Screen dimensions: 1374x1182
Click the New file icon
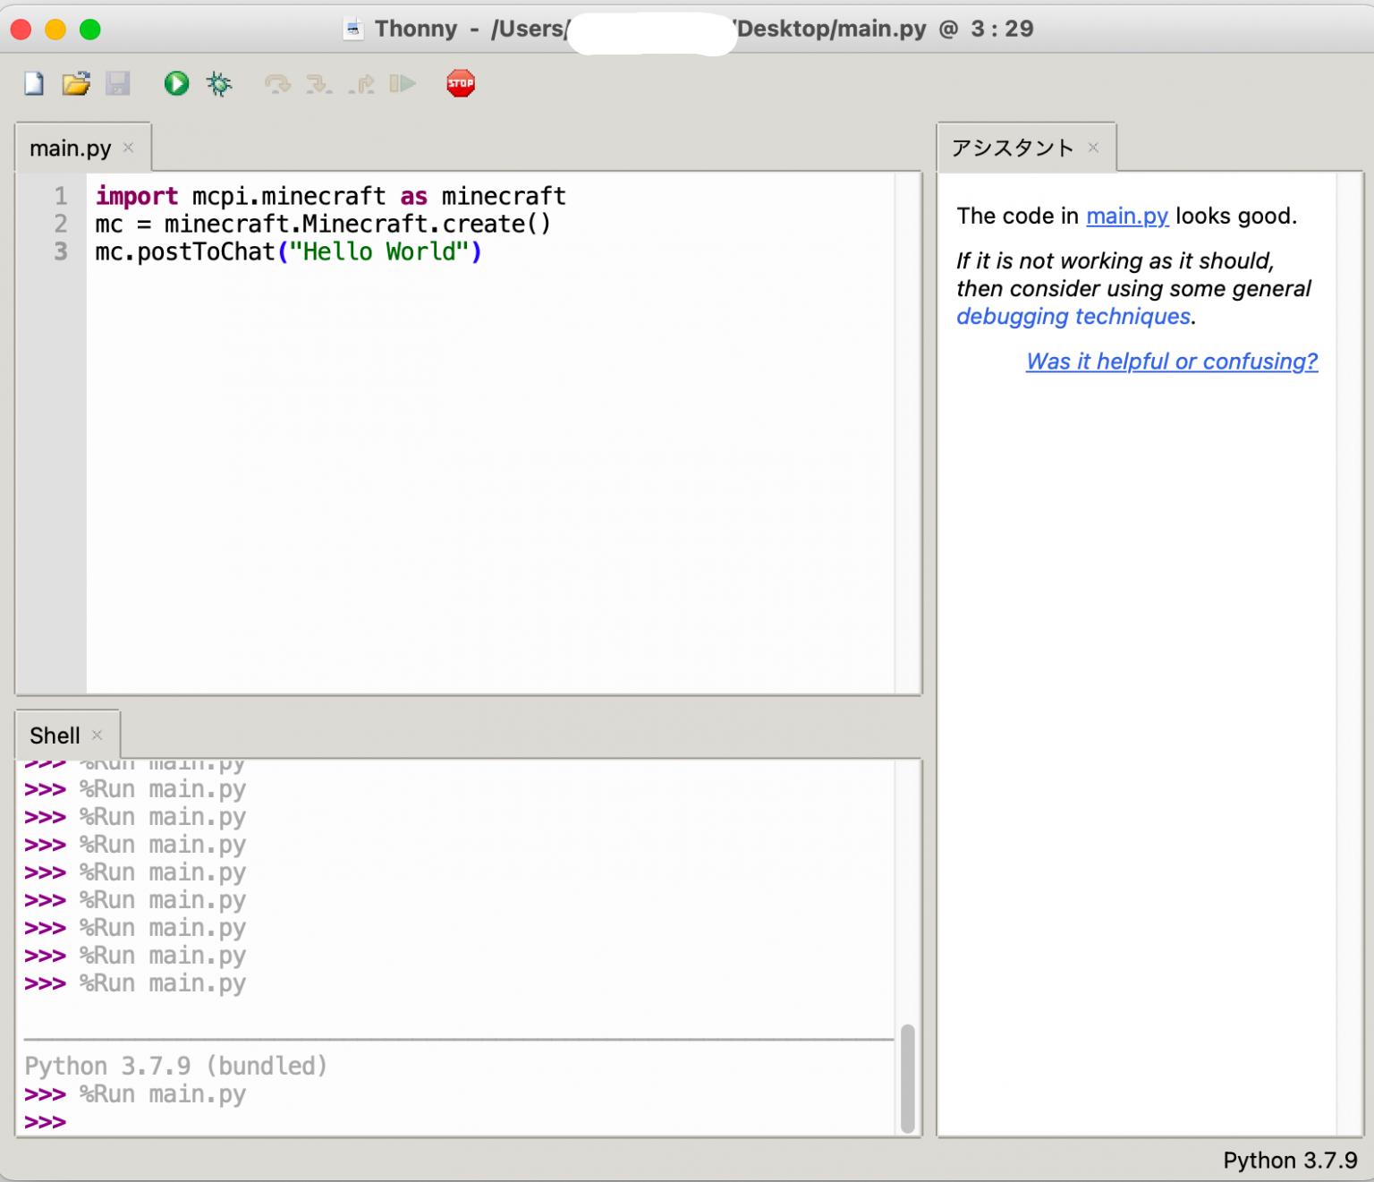(34, 84)
